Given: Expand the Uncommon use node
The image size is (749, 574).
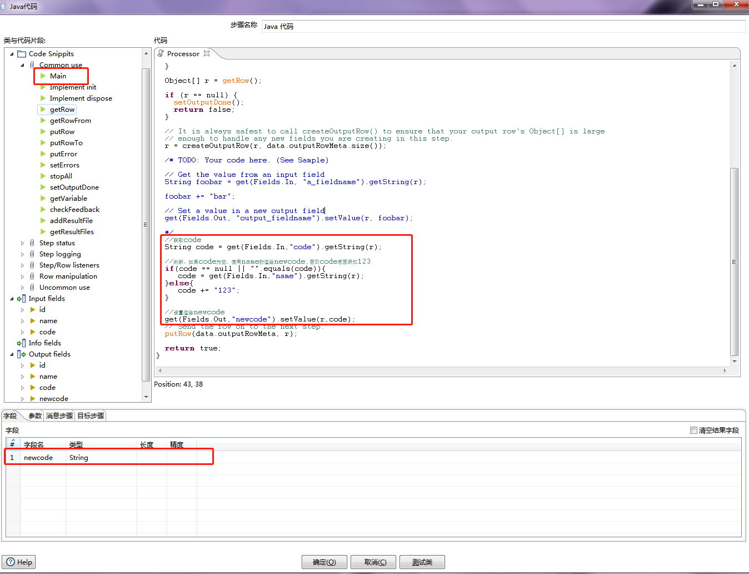Looking at the screenshot, I should 22,288.
